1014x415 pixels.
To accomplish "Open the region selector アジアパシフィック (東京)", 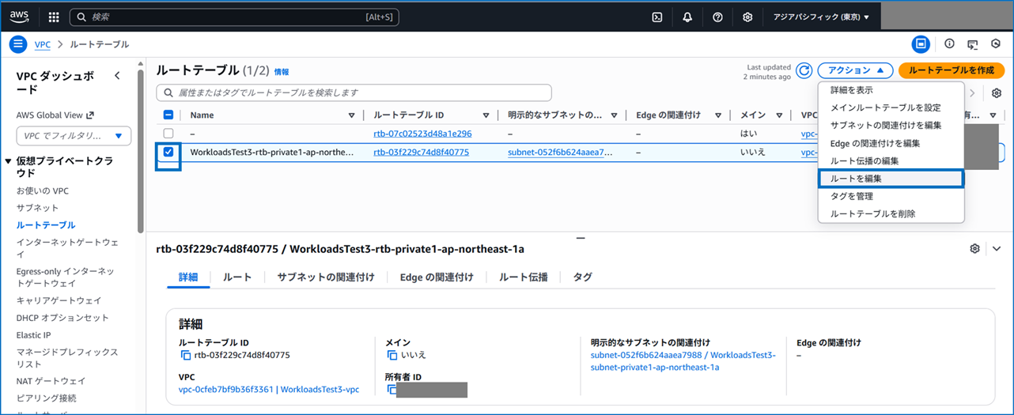I will pyautogui.click(x=821, y=17).
